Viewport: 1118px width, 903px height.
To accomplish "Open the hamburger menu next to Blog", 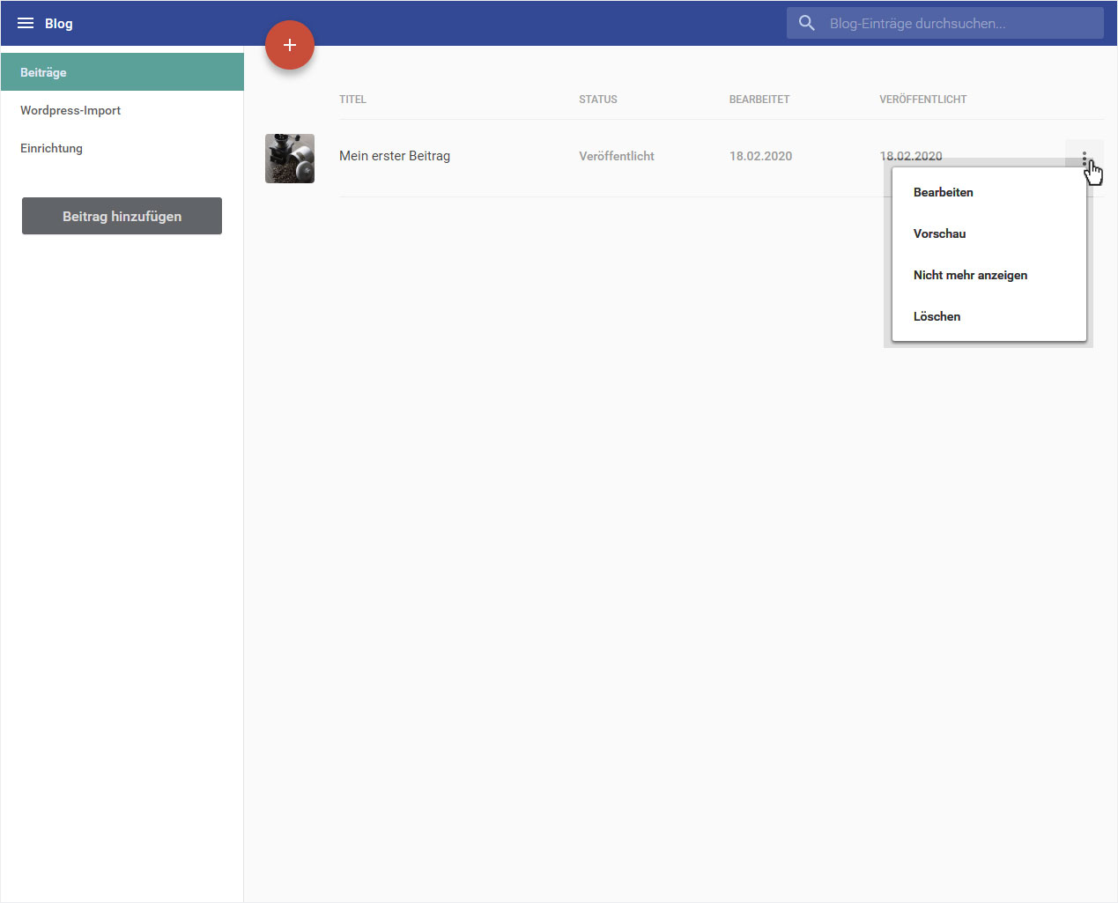I will [26, 23].
